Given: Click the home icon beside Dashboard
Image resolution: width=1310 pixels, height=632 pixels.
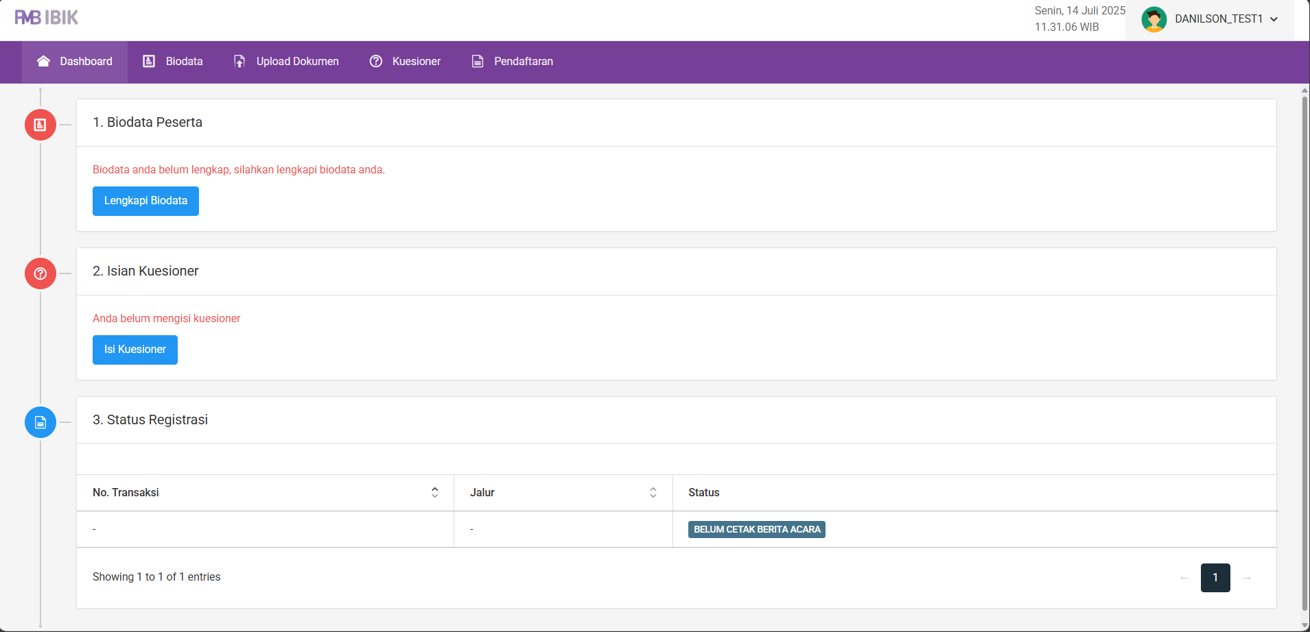Looking at the screenshot, I should [x=43, y=61].
